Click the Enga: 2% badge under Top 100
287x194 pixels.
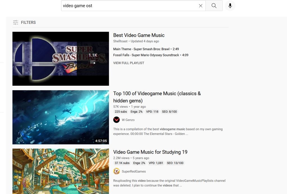click(136, 112)
